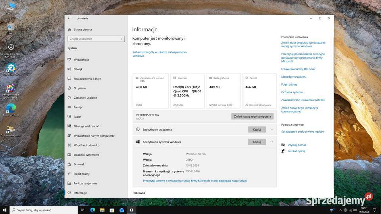Open Wyświetlanie na tym komputerze settings
This screenshot has width=381, height=214.
pos(94,136)
